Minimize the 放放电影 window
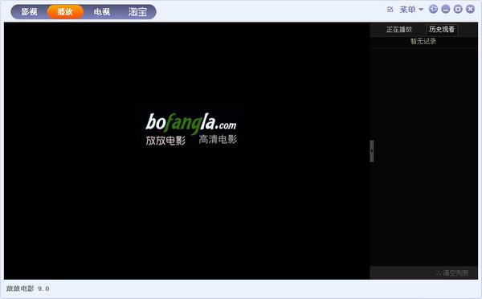 (445, 9)
